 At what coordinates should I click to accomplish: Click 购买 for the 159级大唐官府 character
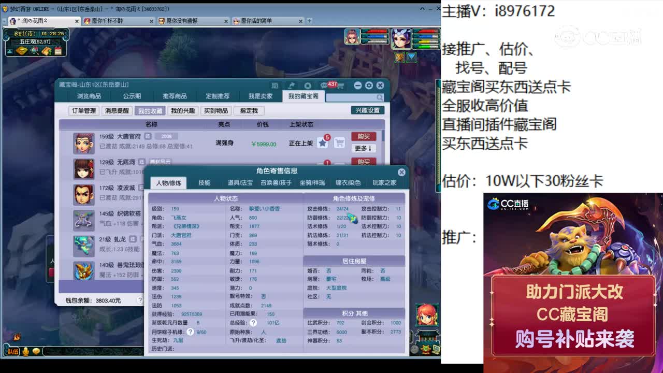364,137
